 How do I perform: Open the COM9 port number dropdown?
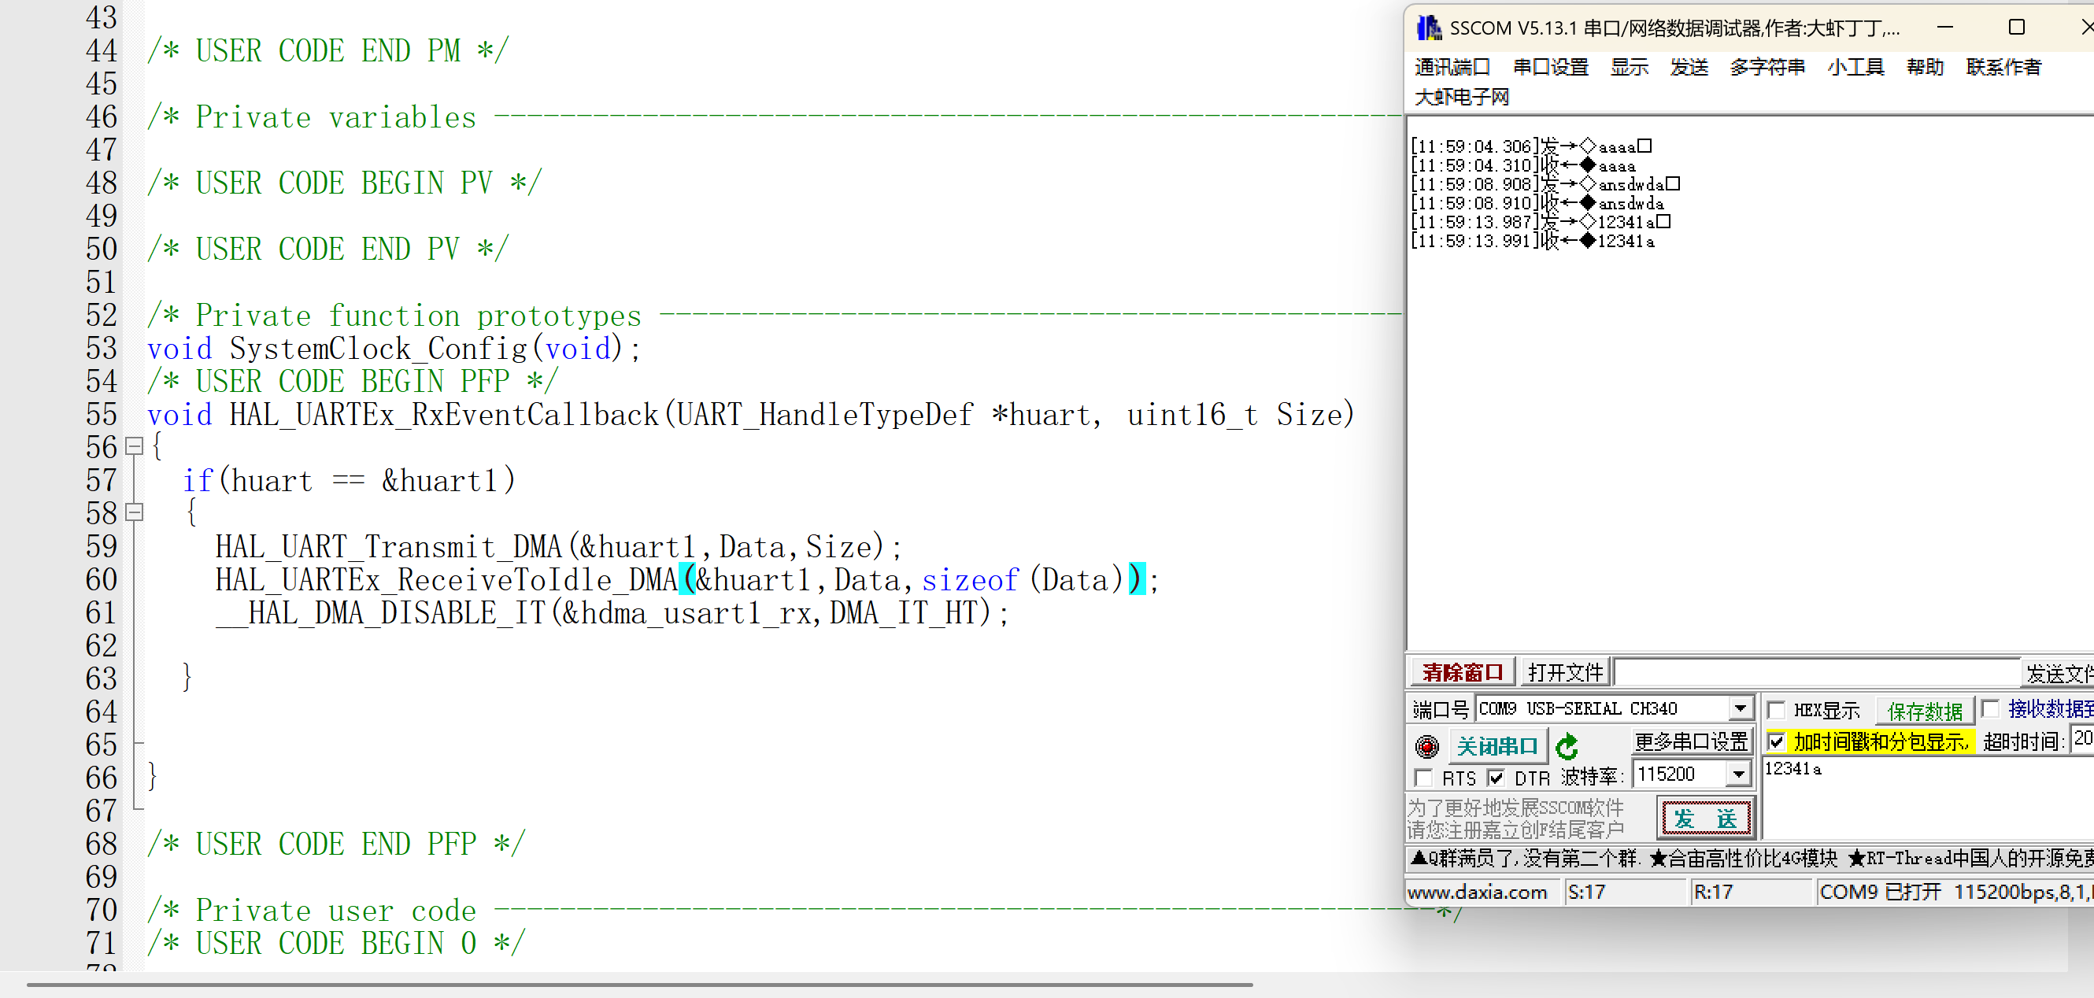1740,708
